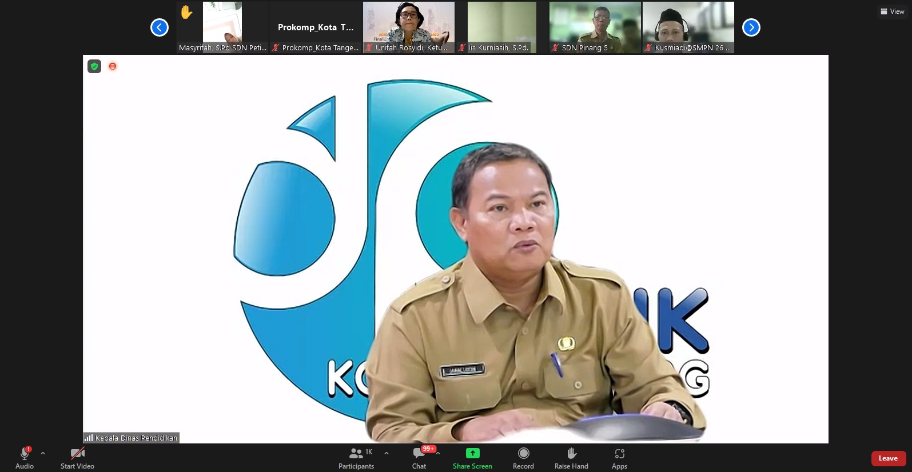Image resolution: width=912 pixels, height=472 pixels.
Task: Expand audio options caret
Action: point(43,453)
